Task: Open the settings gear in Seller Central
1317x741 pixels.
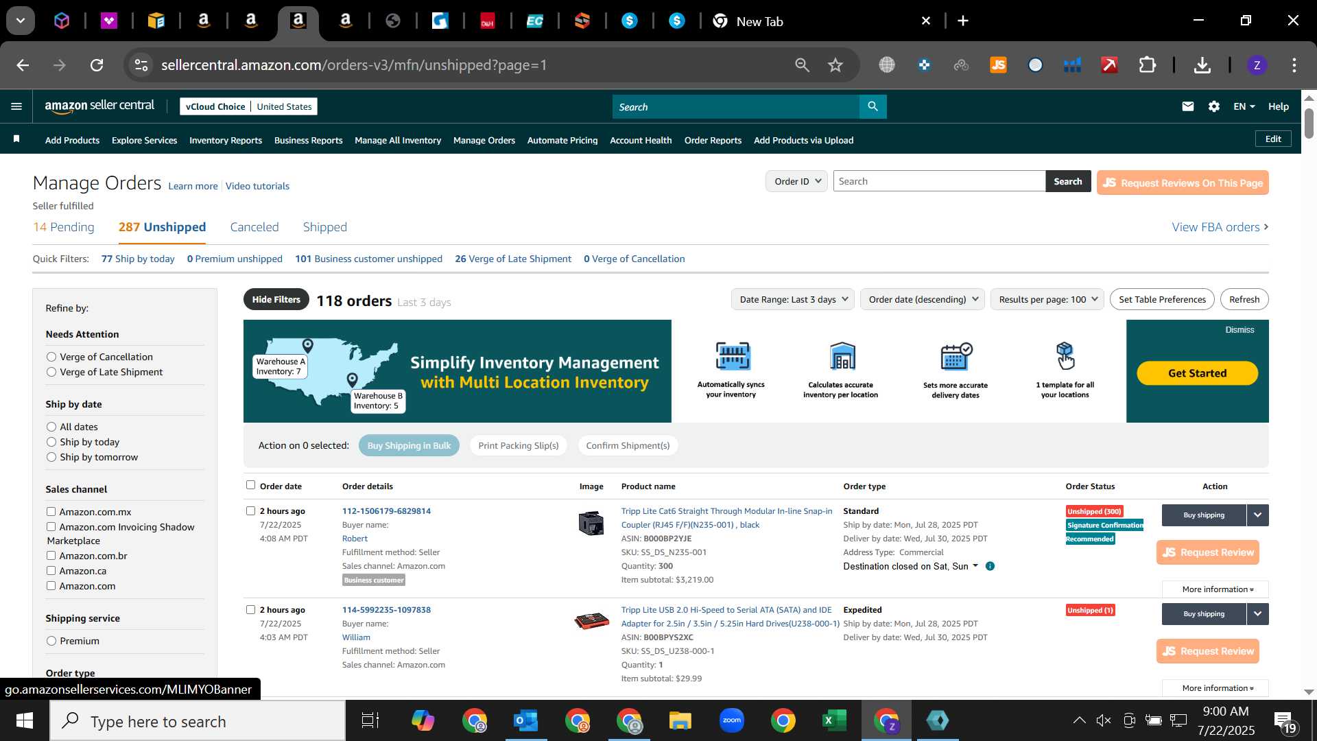Action: pos(1214,106)
